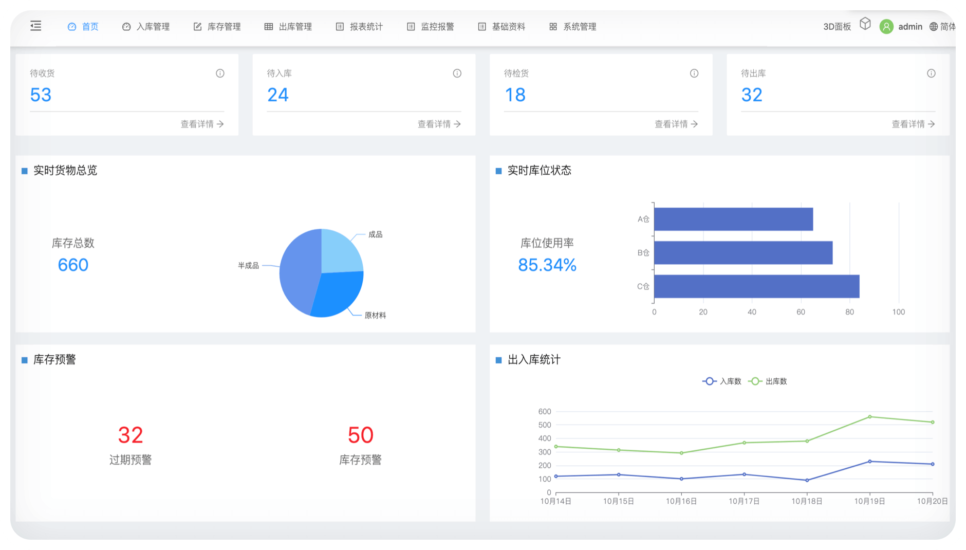966x550 pixels.
Task: Go to the 首页 tab
Action: pos(83,27)
